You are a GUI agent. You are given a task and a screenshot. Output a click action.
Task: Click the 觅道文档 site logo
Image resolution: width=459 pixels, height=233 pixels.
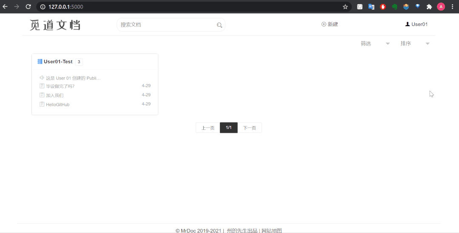coord(55,25)
